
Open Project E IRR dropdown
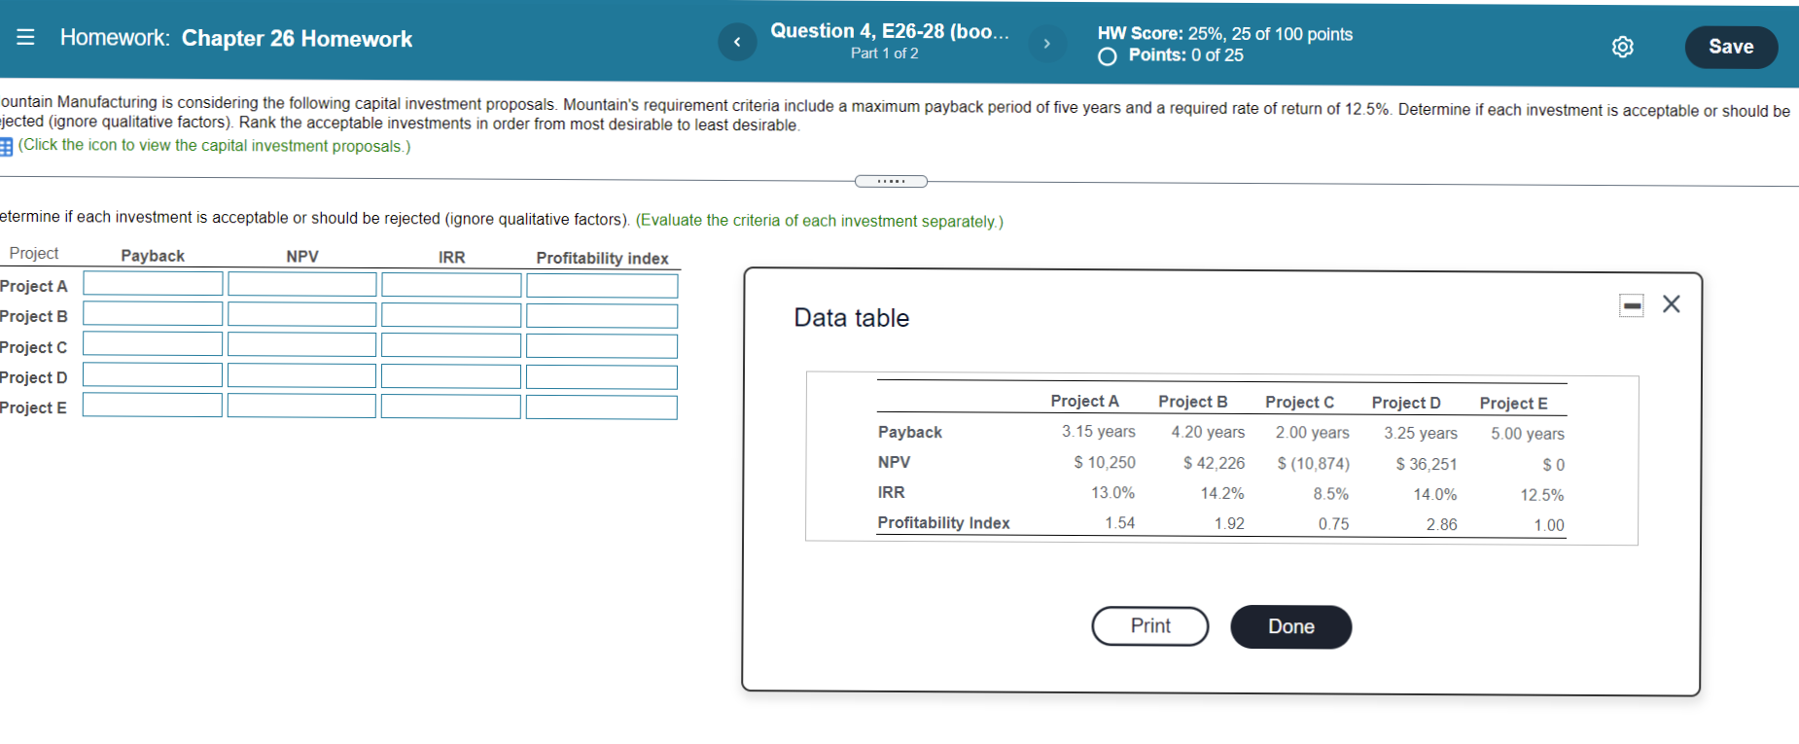click(x=451, y=407)
